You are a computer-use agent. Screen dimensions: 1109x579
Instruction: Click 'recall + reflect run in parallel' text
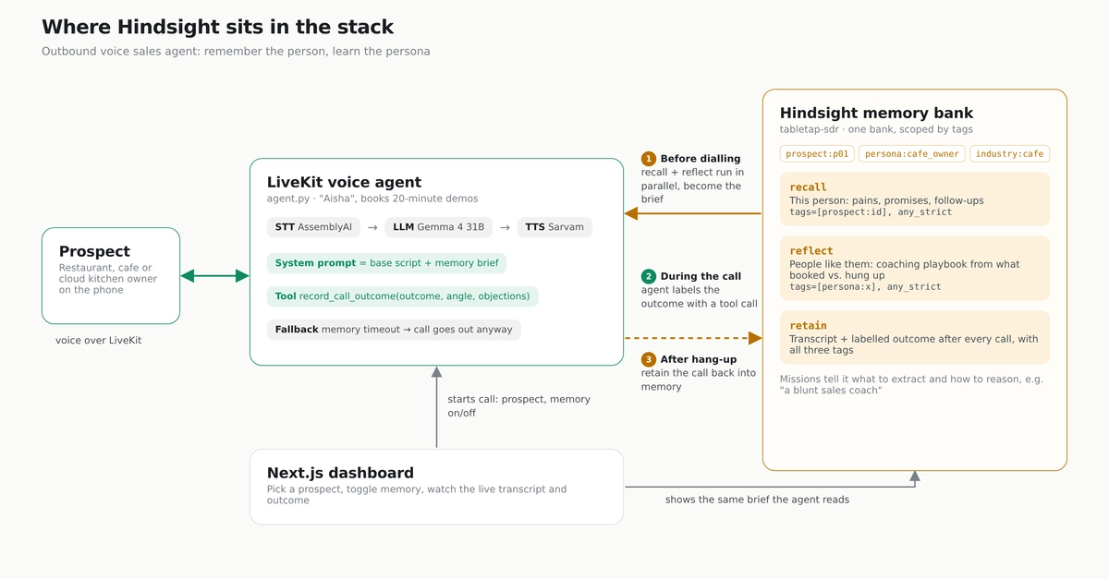pos(693,186)
